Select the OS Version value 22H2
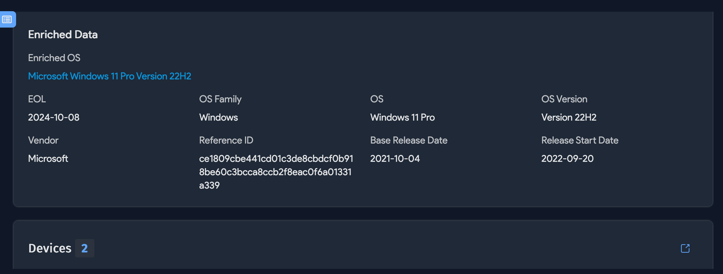Screen dimensions: 723x274 tap(569, 117)
